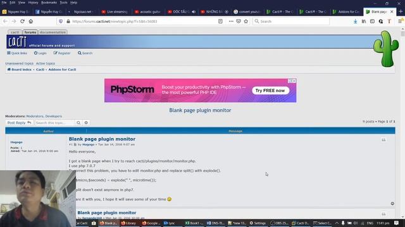The image size is (405, 227).
Task: Open the Edit menu
Action: tap(13, 3)
